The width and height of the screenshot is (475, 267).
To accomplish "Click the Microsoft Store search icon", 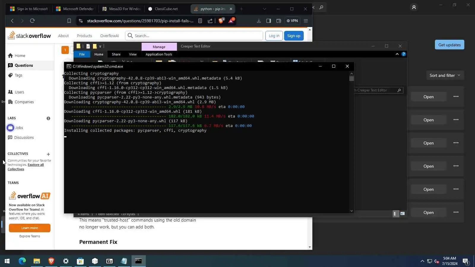I will [x=321, y=7].
